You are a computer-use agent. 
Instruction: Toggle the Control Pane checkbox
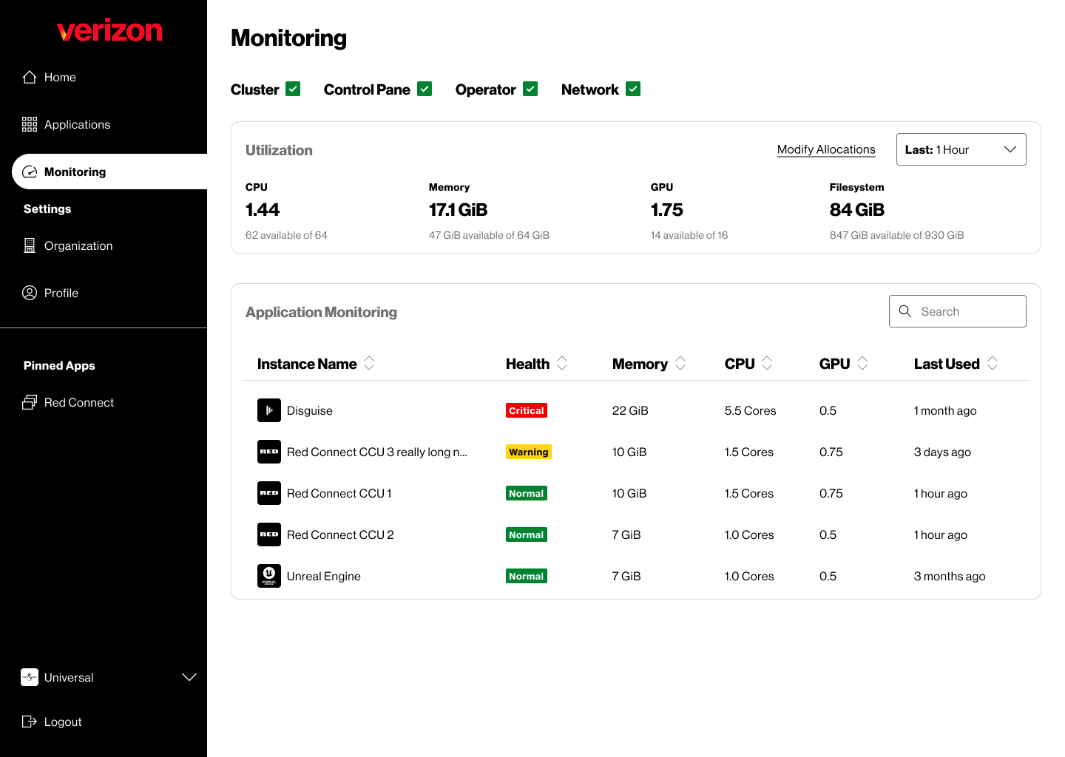(x=425, y=89)
